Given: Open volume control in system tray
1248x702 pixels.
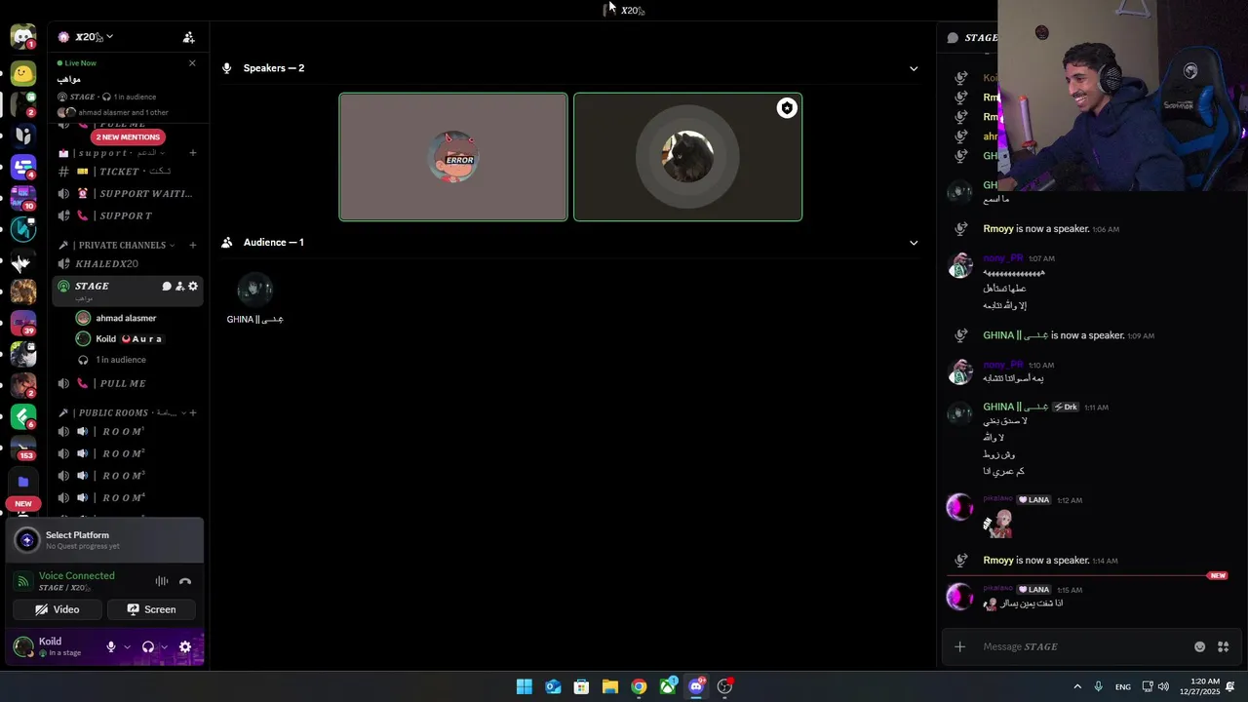Looking at the screenshot, I should (x=1163, y=686).
